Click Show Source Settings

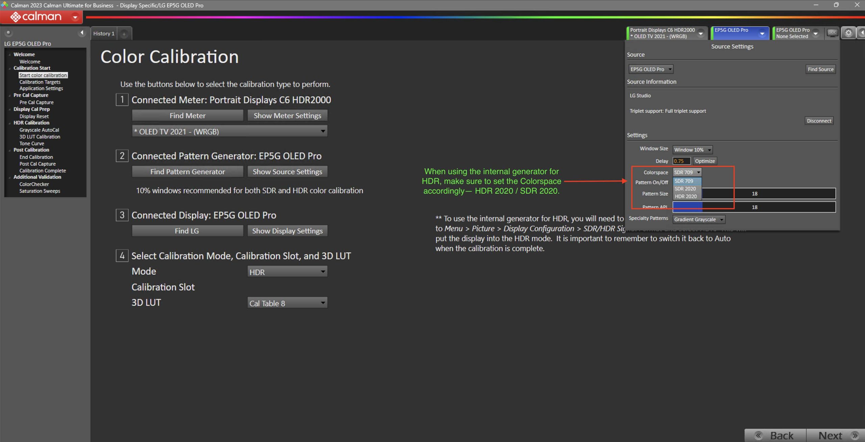click(287, 172)
